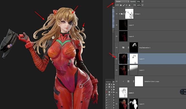Click the Selective Color adjustment icon
The width and height of the screenshot is (186, 109).
coord(128,81)
